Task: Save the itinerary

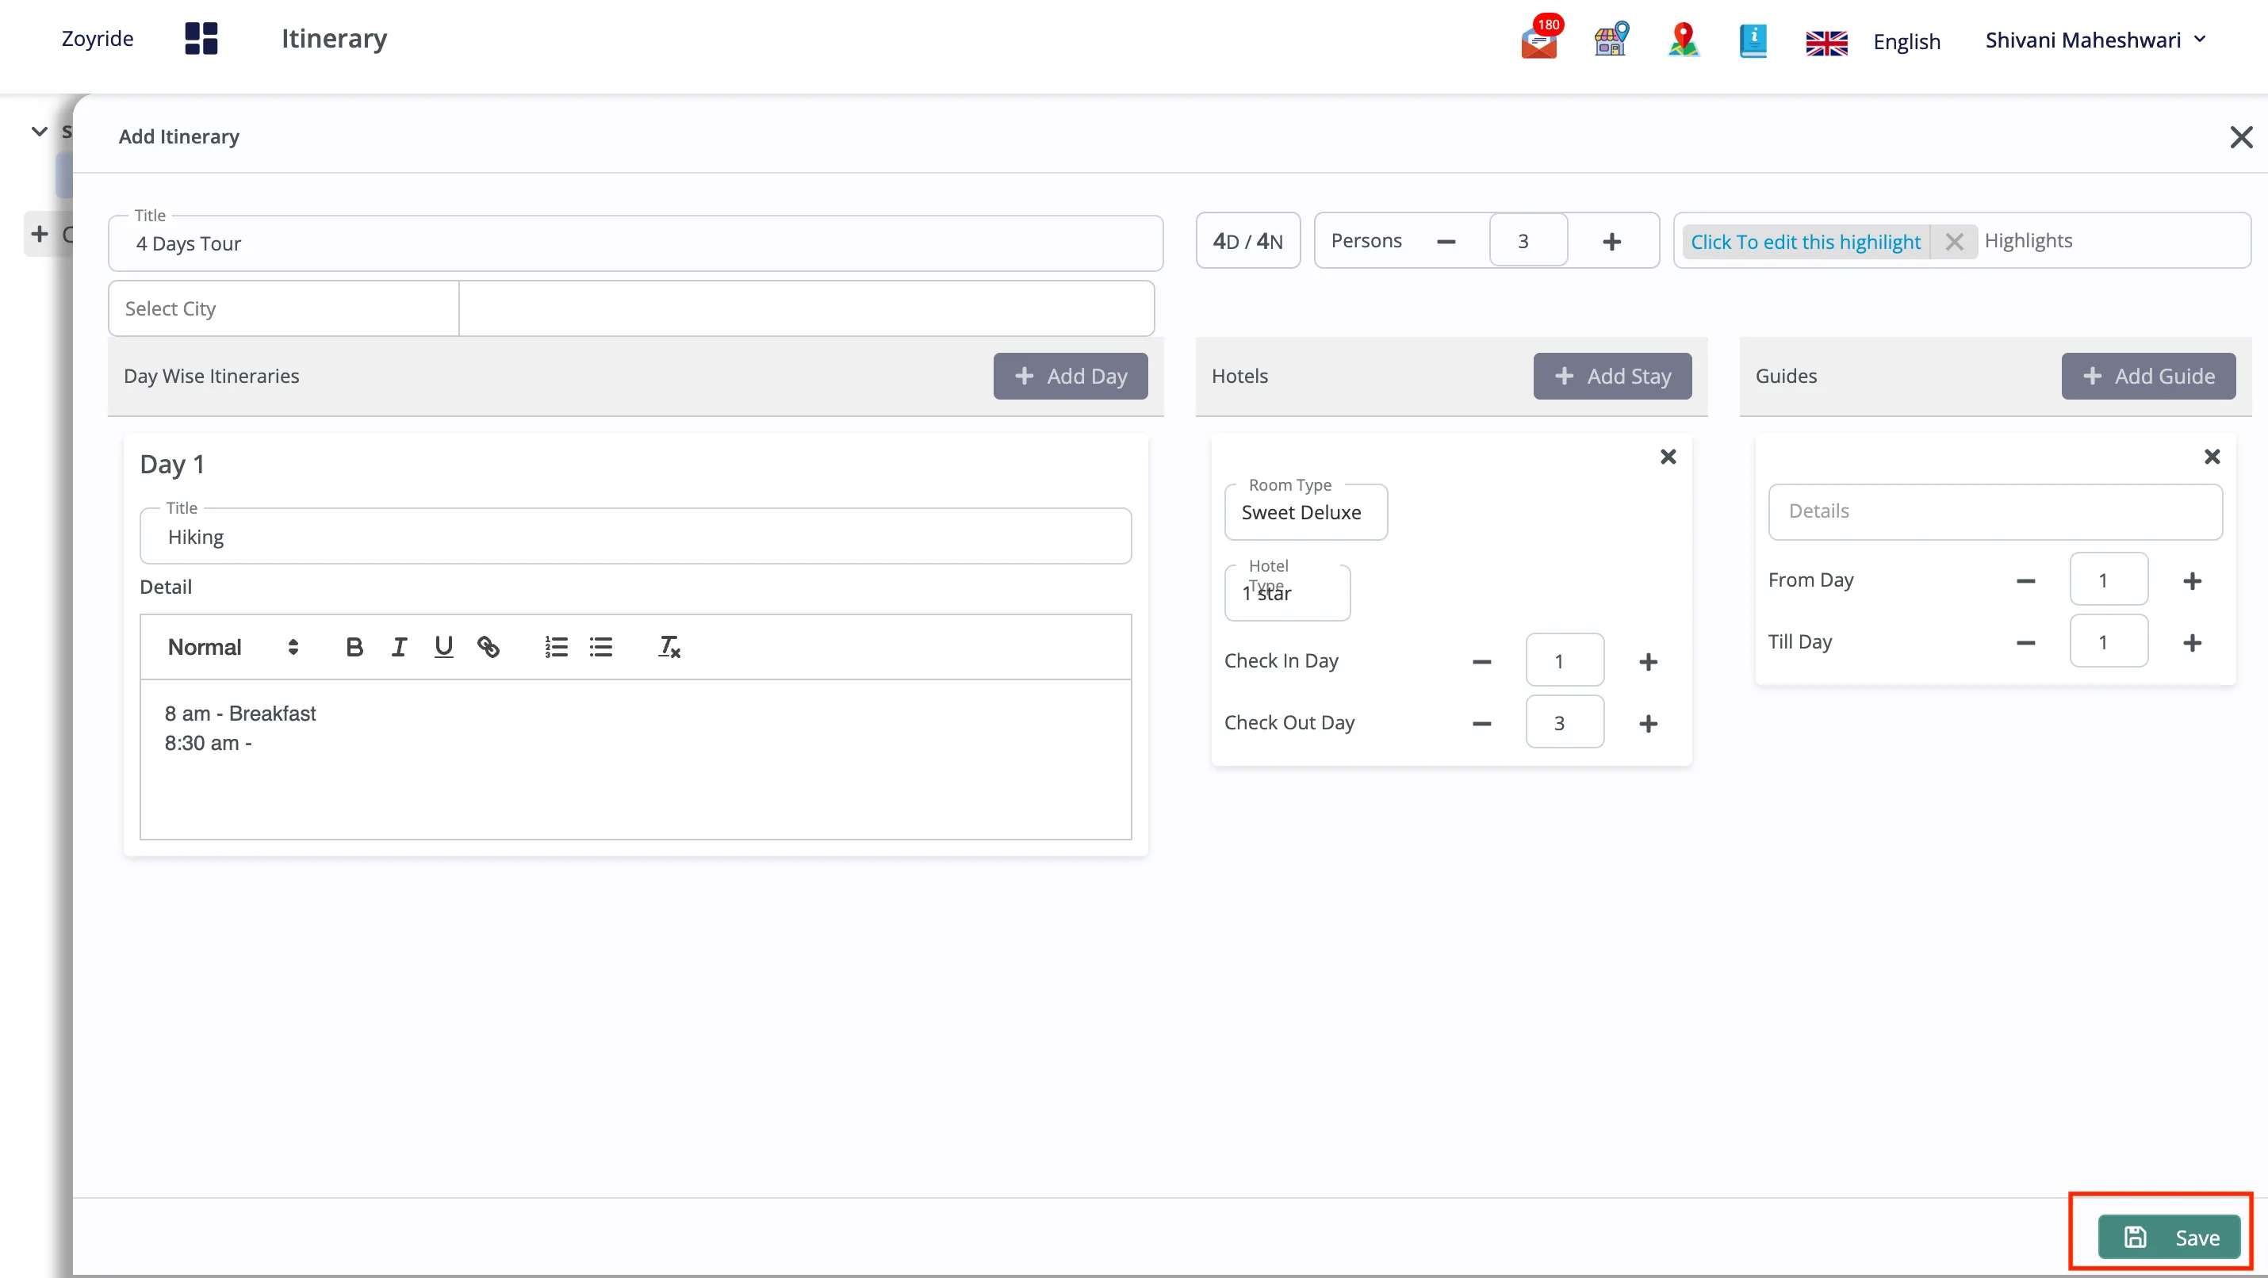Action: (x=2169, y=1237)
